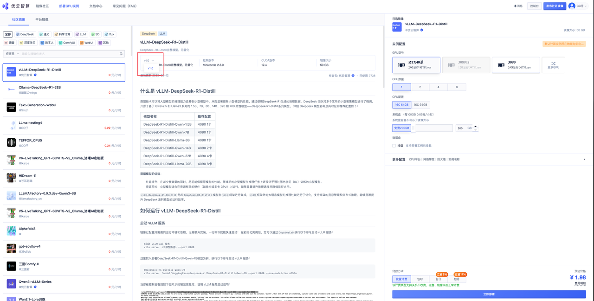
Task: Click the 更多GPU shuffle icon
Action: (x=553, y=63)
